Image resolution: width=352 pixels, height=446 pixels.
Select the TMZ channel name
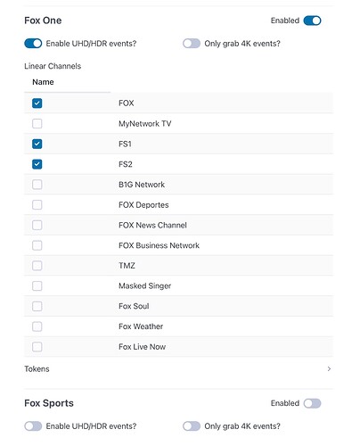127,266
